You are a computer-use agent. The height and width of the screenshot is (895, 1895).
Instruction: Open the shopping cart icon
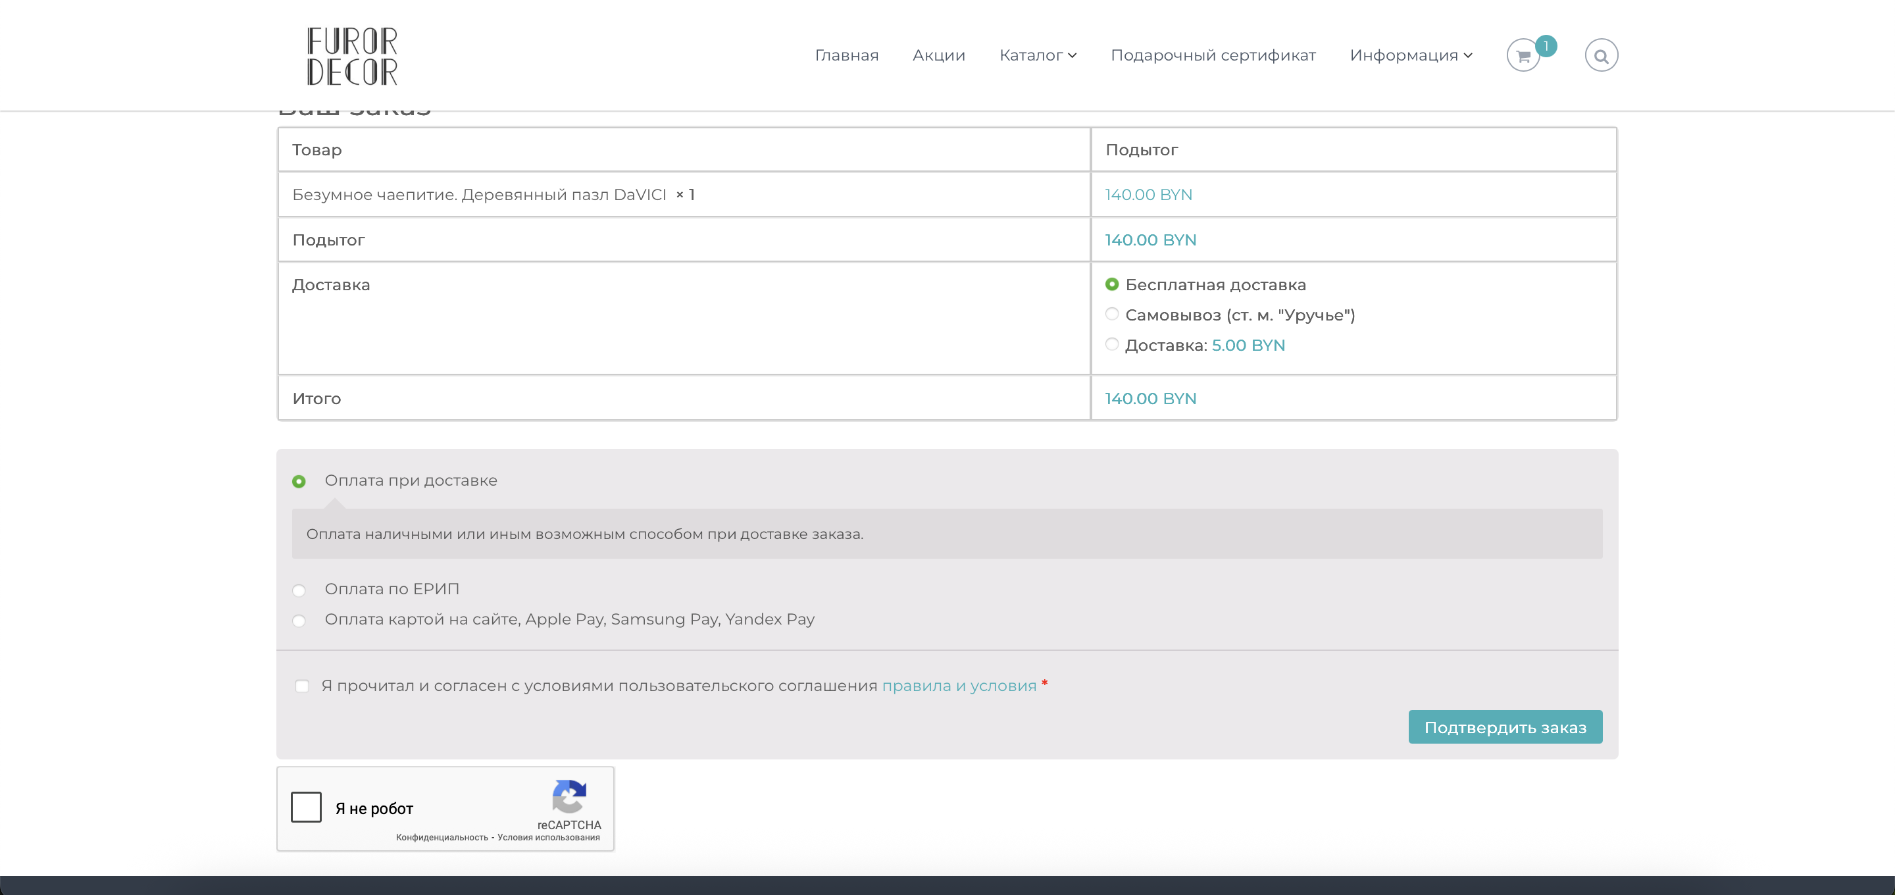tap(1523, 56)
